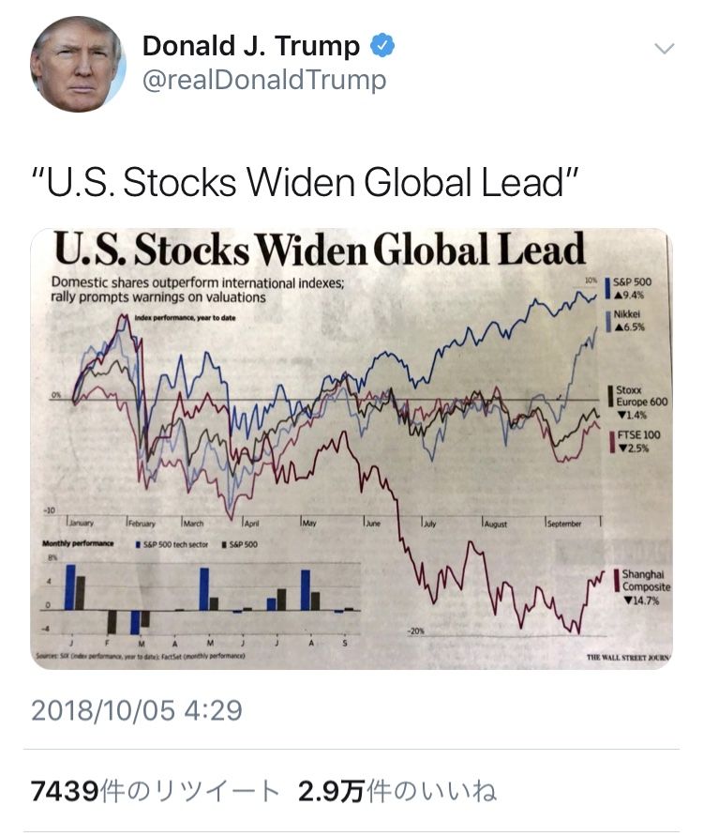Open the Donald J. Trump display name
The height and width of the screenshot is (836, 703).
[251, 45]
